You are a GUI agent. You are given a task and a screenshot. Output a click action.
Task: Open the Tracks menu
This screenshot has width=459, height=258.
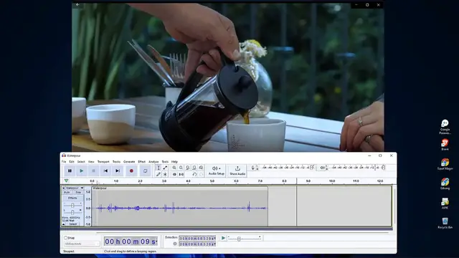pos(116,161)
